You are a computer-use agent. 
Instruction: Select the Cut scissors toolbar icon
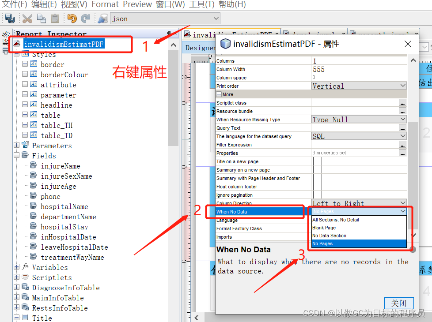point(27,19)
